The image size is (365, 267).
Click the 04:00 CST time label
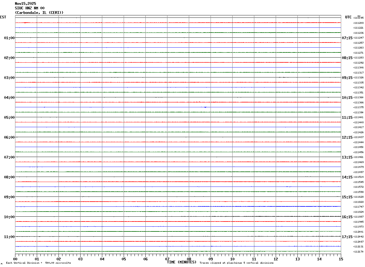point(9,98)
